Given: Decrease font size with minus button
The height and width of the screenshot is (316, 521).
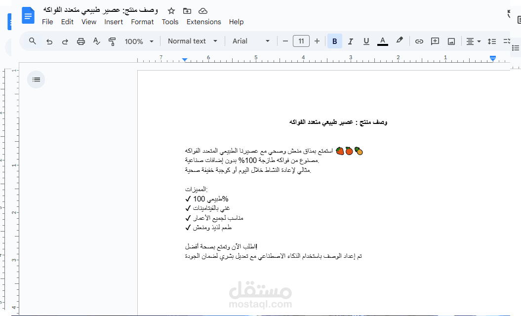Looking at the screenshot, I should 285,41.
